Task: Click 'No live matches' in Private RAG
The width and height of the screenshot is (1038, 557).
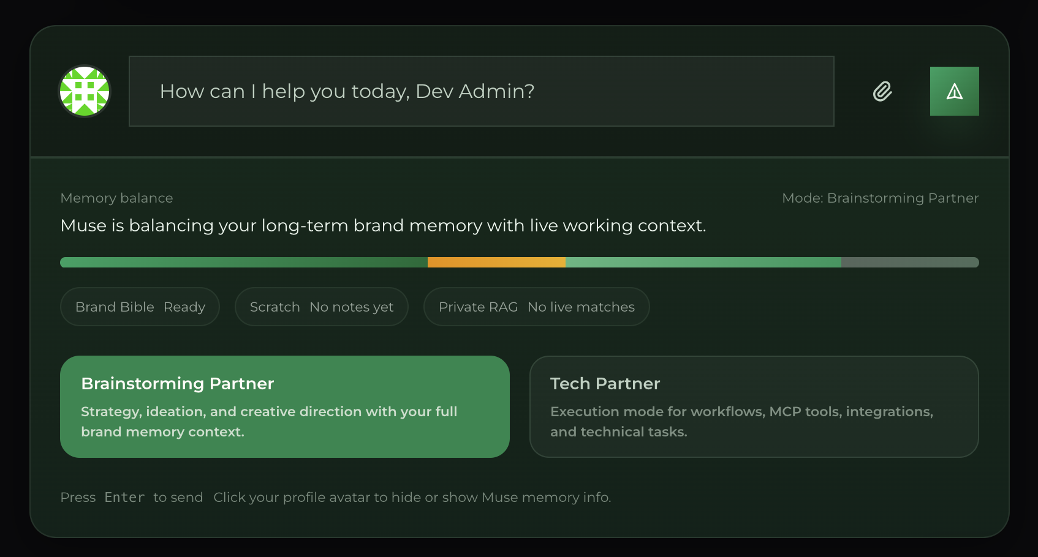Action: (582, 307)
